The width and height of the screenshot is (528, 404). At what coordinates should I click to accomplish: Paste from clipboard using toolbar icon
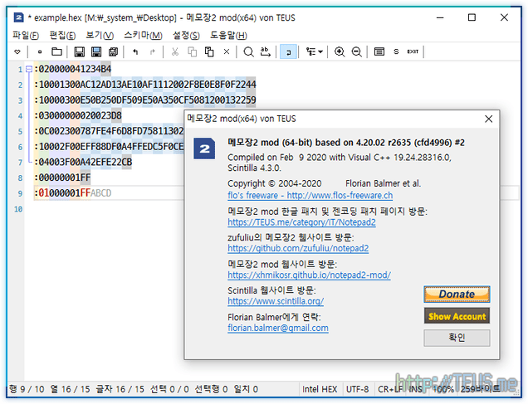209,51
